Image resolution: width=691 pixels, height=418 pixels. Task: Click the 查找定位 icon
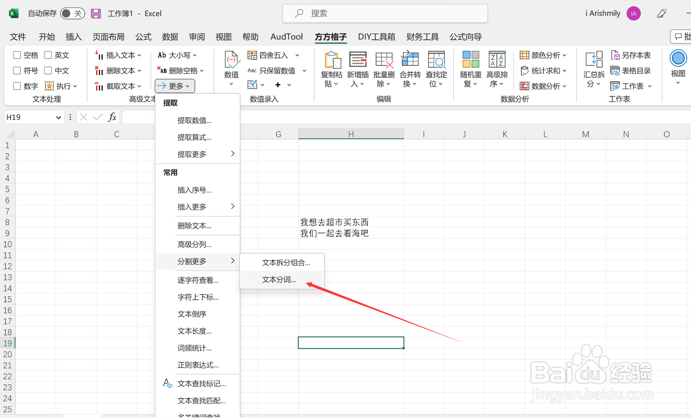click(436, 60)
